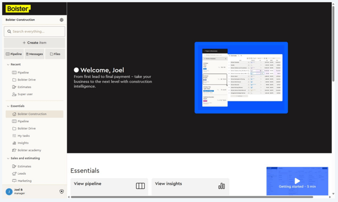Image resolution: width=338 pixels, height=202 pixels.
Task: Click the horizontal scrollbar at the bottom
Action: (x=192, y=197)
